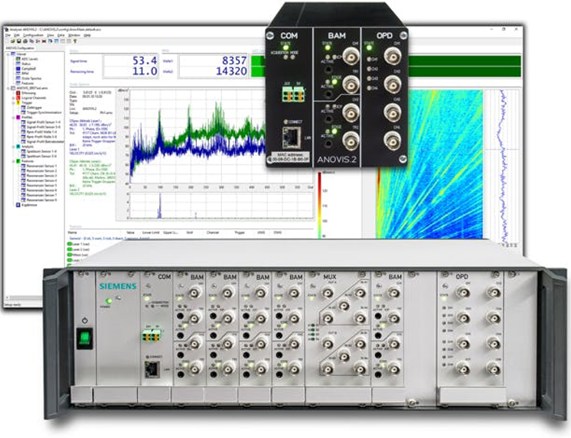Screen dimensions: 571x438
Task: Select Features under the Viewer node
Action: [x=28, y=83]
